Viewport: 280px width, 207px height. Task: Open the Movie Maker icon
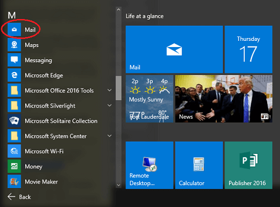[14, 181]
